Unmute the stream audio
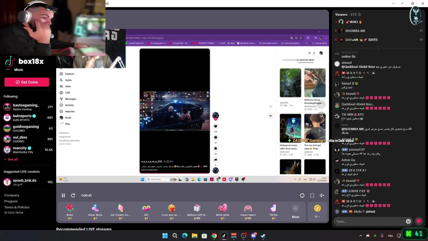This screenshot has width=428, height=241. pyautogui.click(x=322, y=195)
